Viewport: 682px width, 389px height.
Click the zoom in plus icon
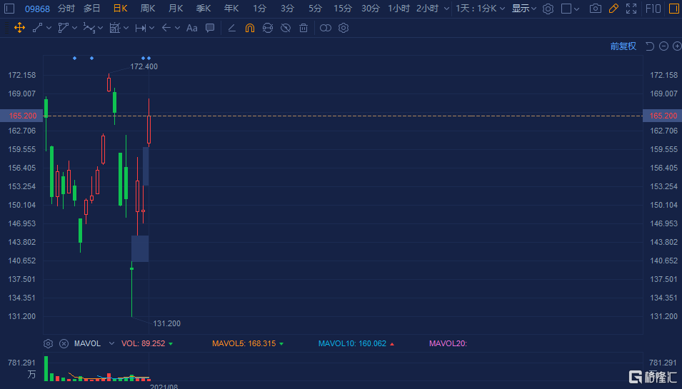click(676, 46)
